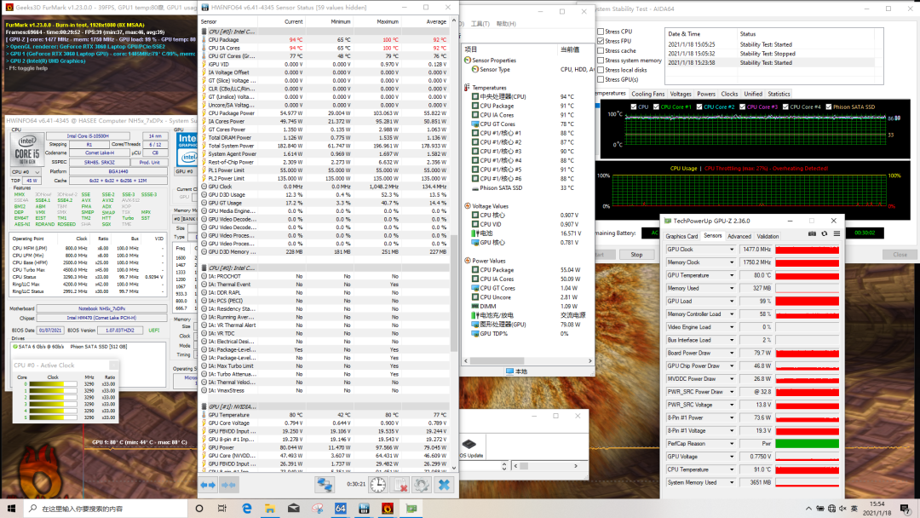
Task: Click HWiNFO expand columns arrows icon
Action: (208, 484)
